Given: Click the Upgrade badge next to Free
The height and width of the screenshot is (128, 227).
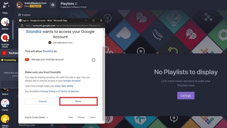Looking at the screenshot, I should (35, 6).
